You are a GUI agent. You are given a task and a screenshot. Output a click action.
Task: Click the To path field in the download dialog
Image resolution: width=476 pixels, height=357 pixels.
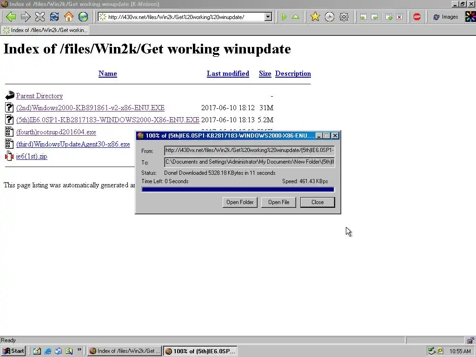pyautogui.click(x=250, y=162)
